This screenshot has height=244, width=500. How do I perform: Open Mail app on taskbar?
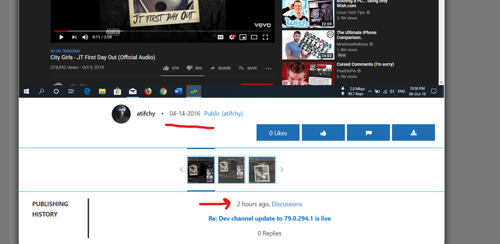coord(133,91)
